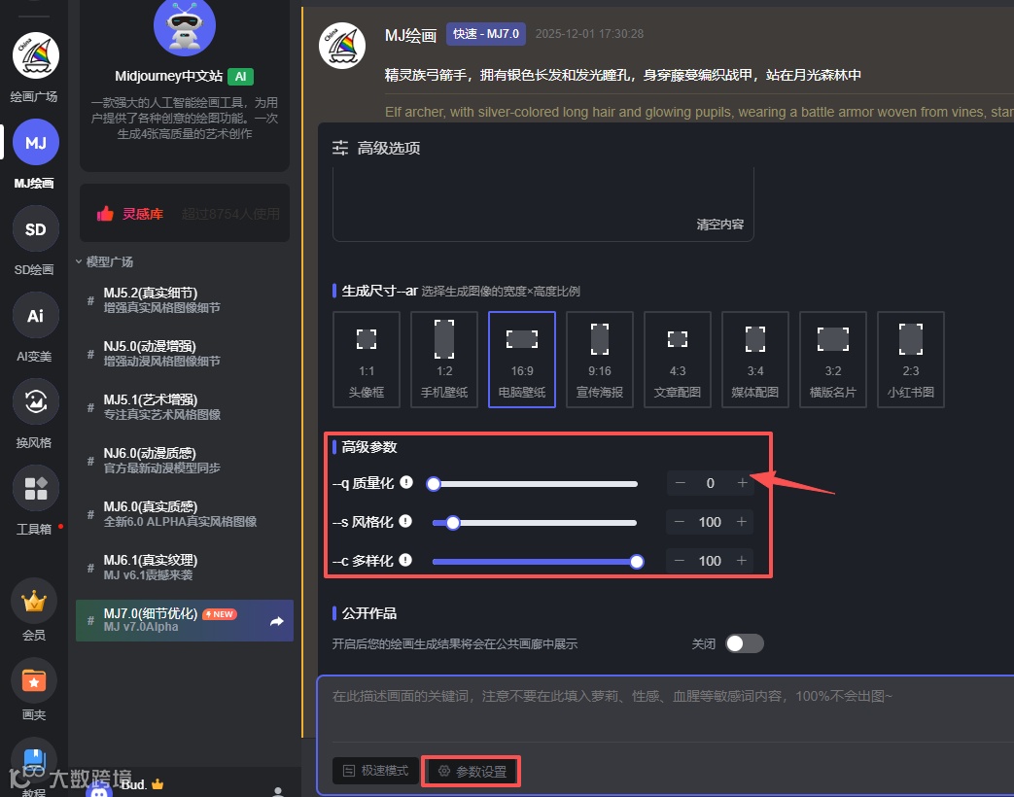
Task: Select MJ6.1(真实纹理) model
Action: (185, 568)
